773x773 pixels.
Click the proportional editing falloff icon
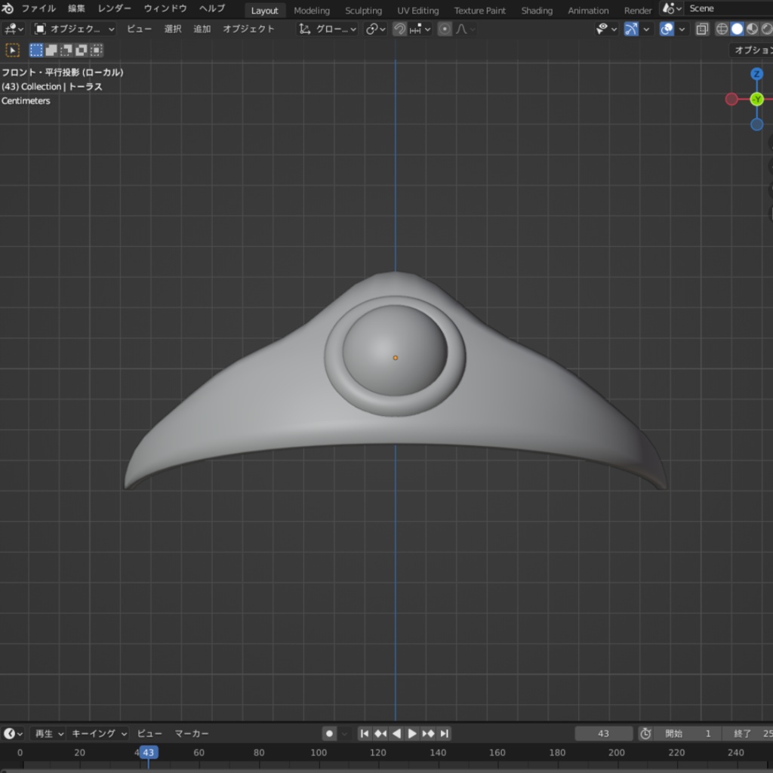461,29
